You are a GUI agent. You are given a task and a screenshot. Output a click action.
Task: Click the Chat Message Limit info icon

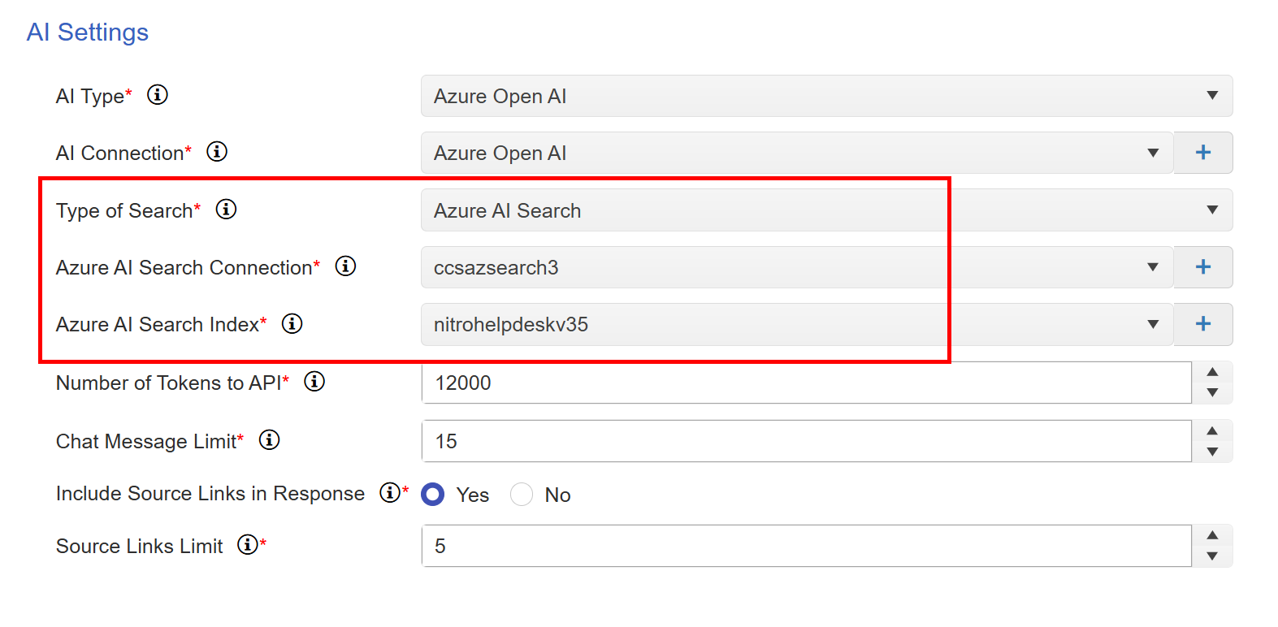coord(269,440)
